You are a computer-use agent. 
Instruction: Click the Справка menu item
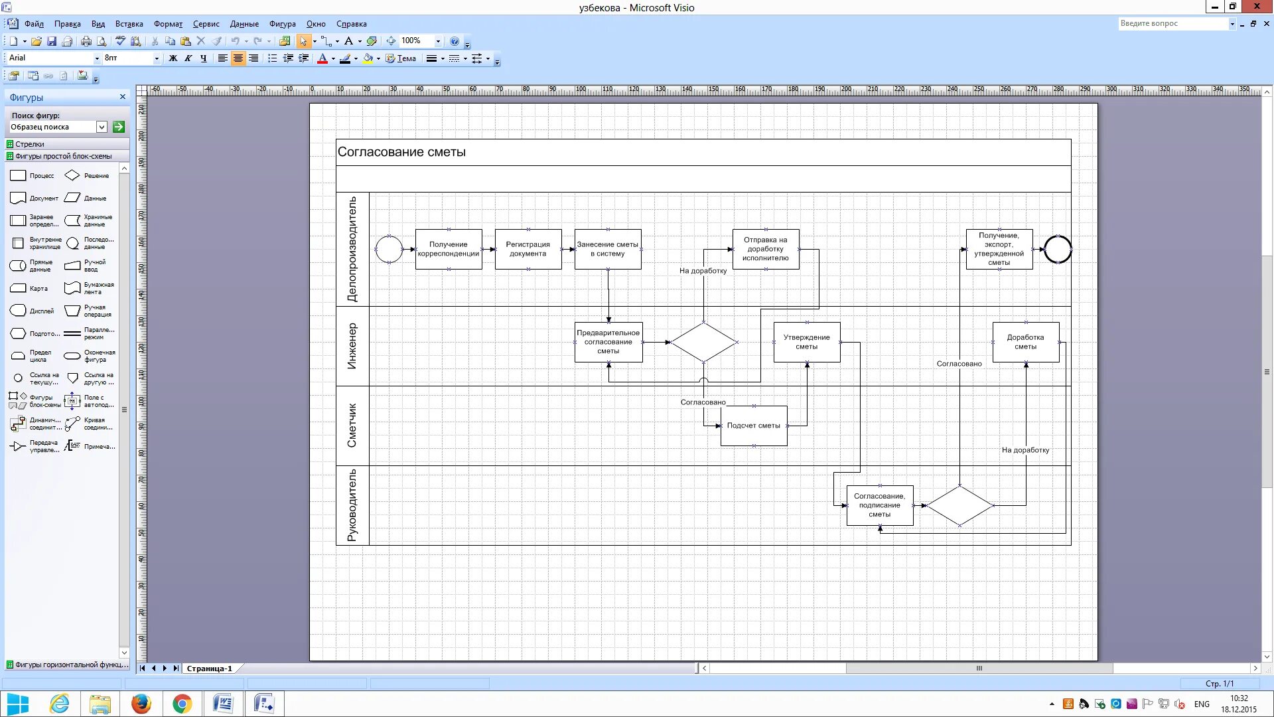tap(350, 24)
